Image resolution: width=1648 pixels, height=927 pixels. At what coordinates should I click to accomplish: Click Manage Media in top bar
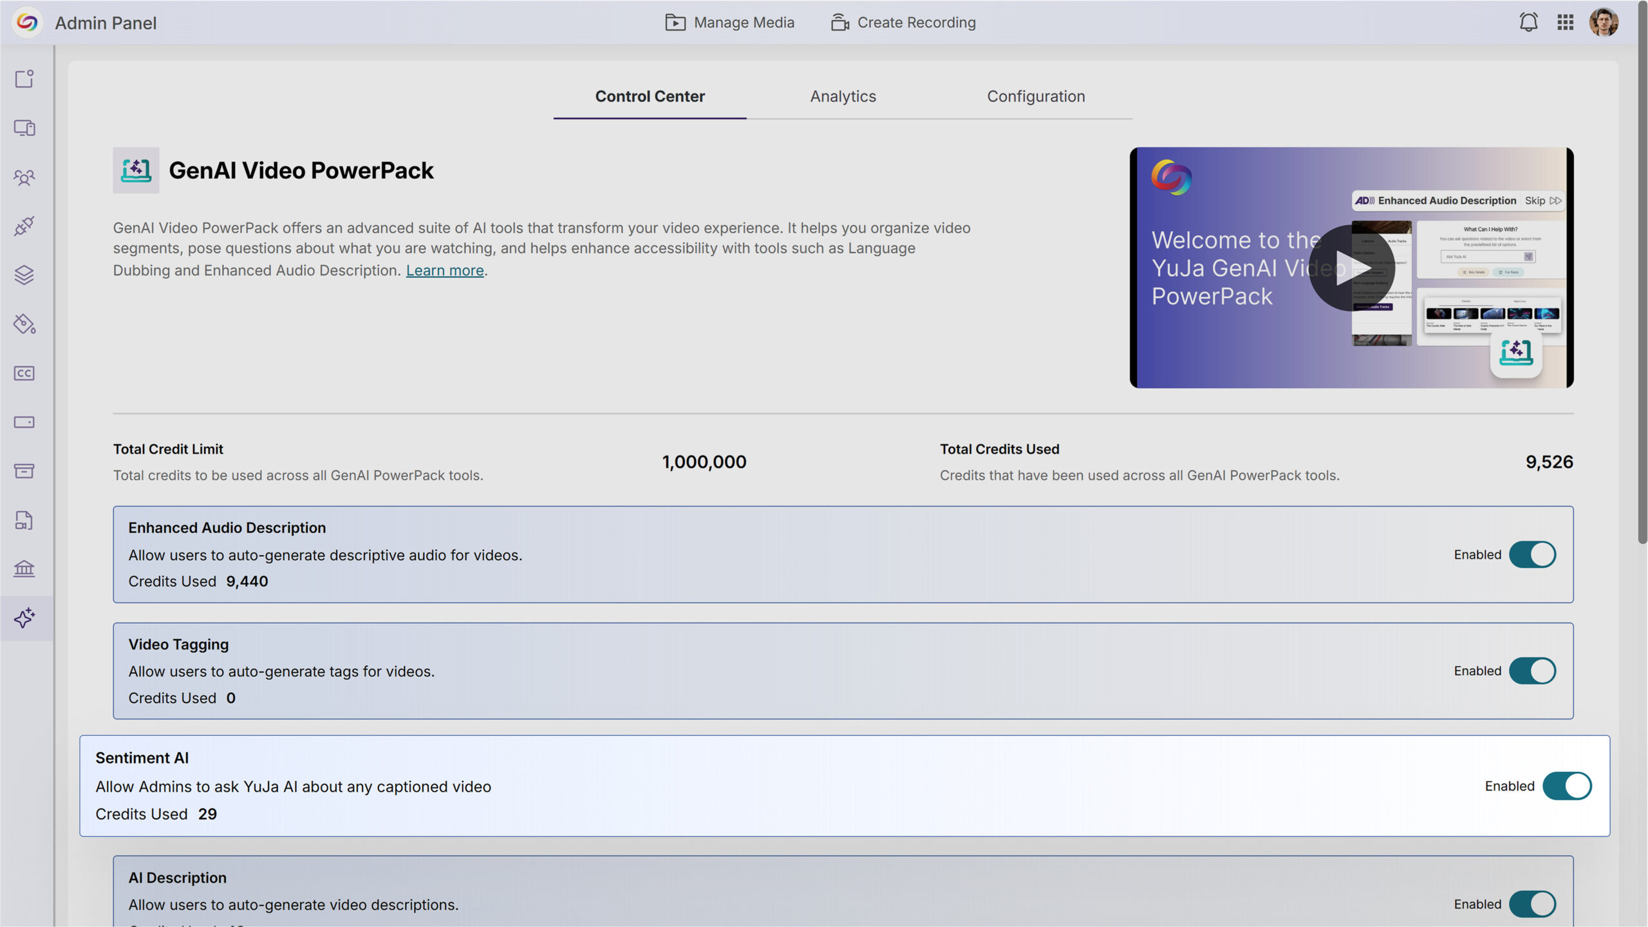[729, 23]
